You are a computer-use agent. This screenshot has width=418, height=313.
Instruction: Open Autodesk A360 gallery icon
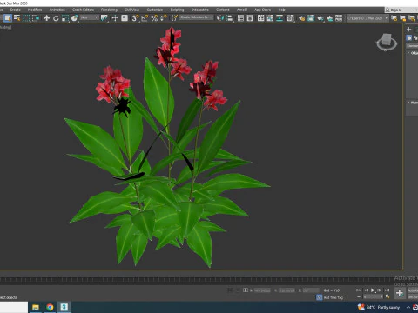[x=339, y=18]
